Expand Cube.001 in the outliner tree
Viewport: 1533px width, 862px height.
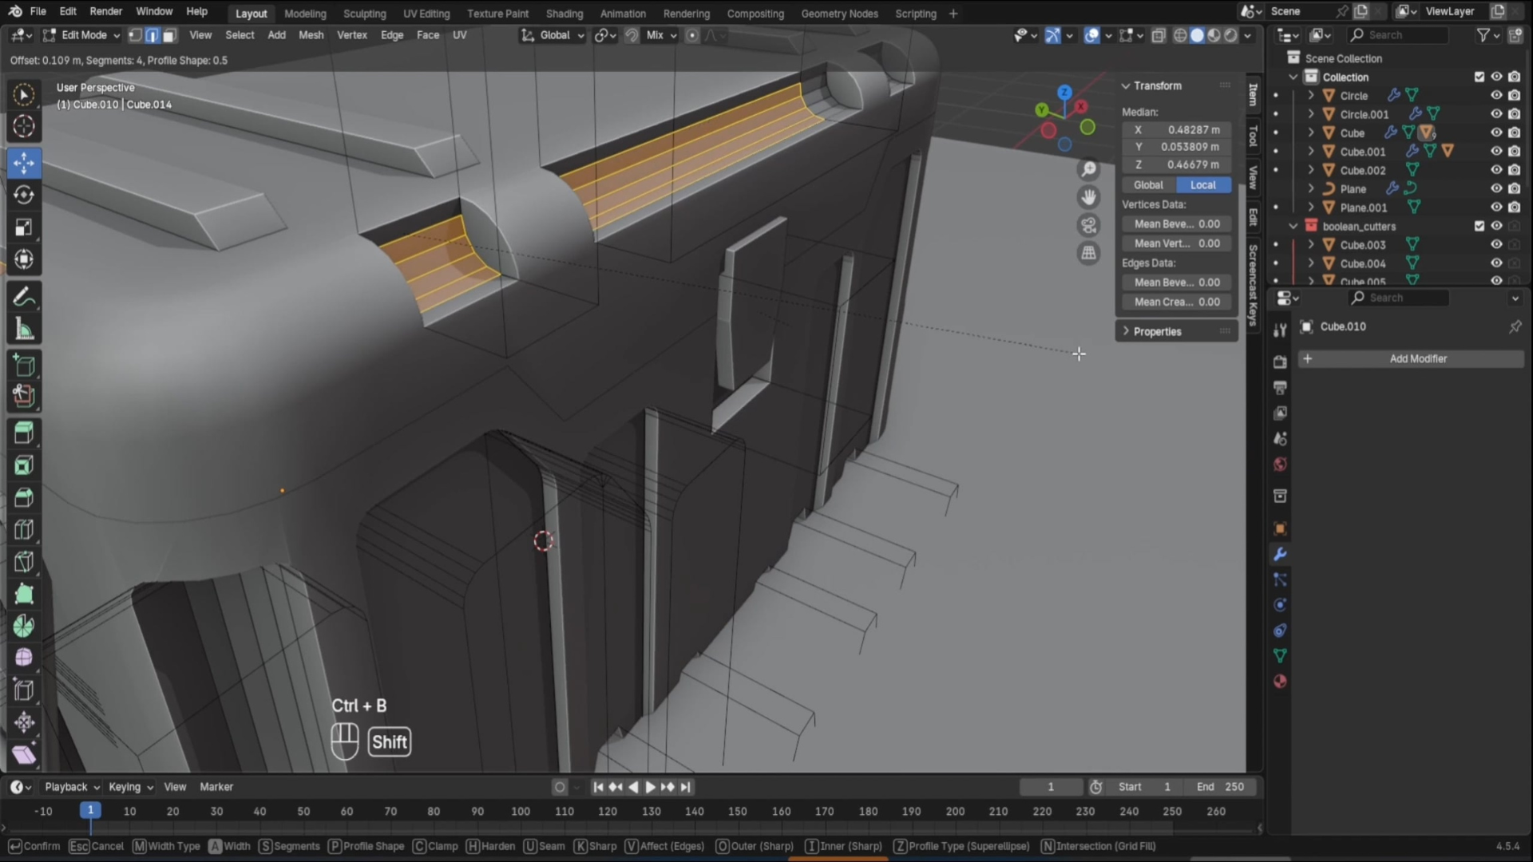(x=1310, y=152)
